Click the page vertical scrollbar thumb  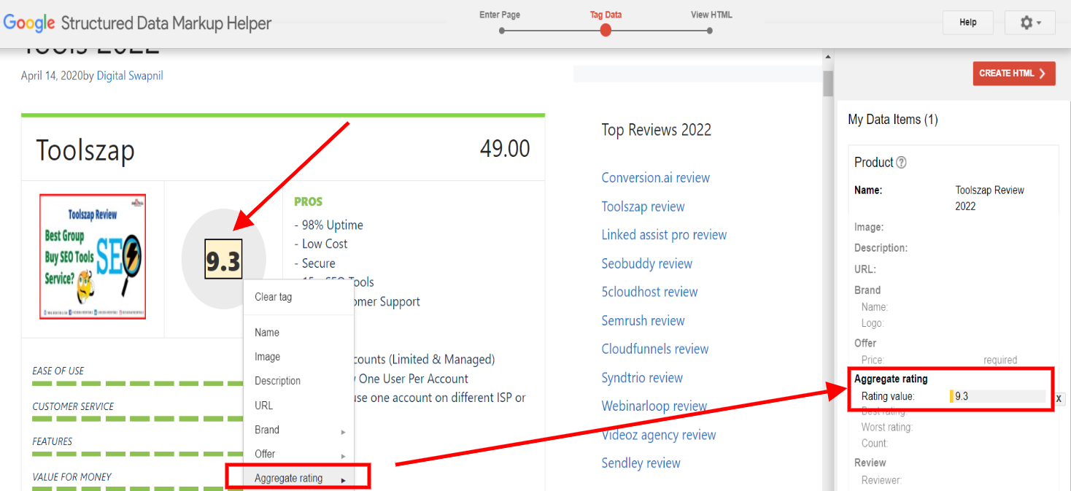[x=827, y=83]
